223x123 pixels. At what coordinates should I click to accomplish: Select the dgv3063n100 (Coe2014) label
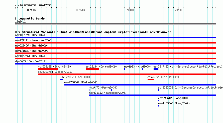(x=31, y=61)
